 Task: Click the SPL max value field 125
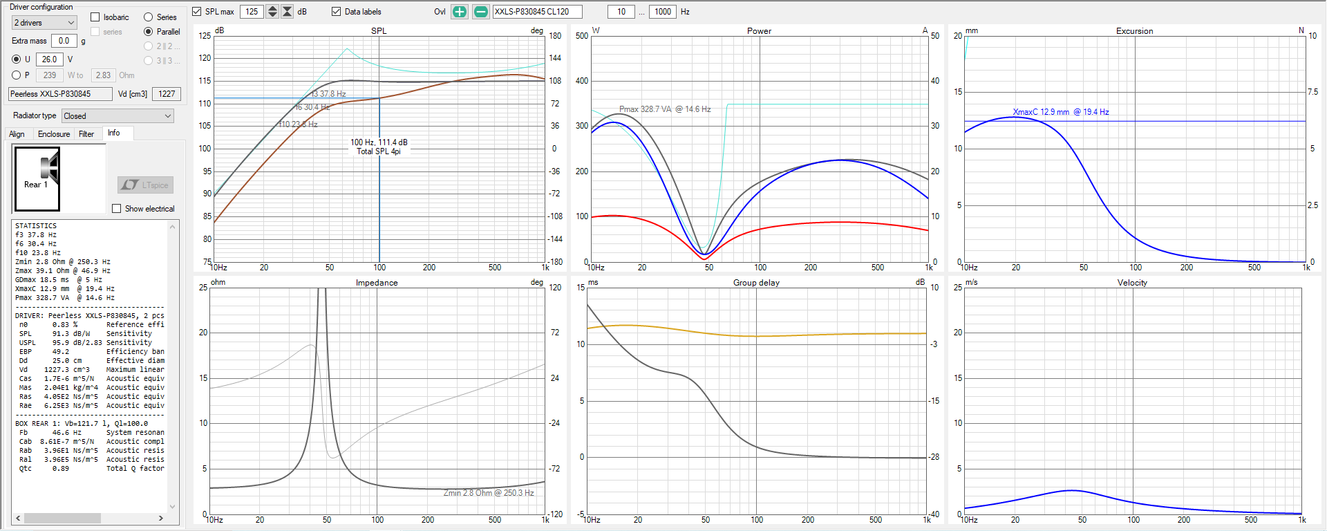[x=252, y=12]
